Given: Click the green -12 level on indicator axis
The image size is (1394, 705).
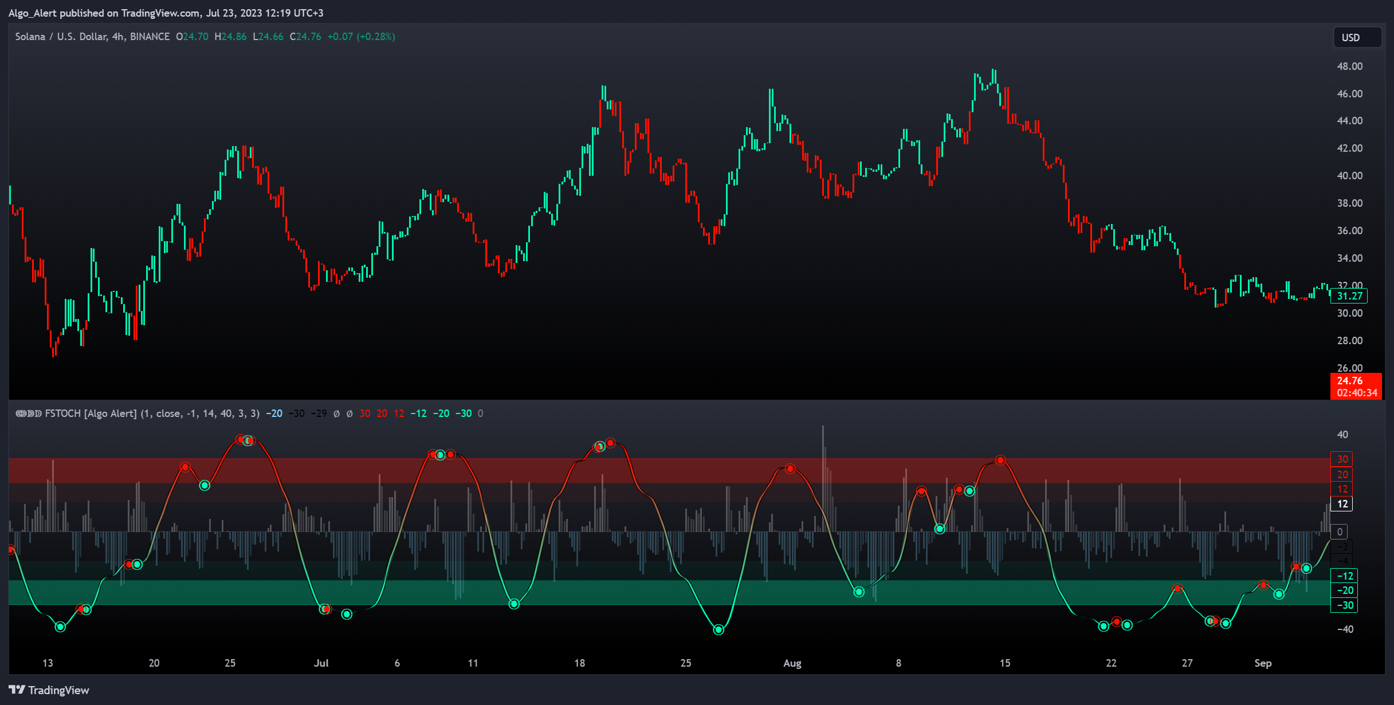Looking at the screenshot, I should [x=1344, y=576].
